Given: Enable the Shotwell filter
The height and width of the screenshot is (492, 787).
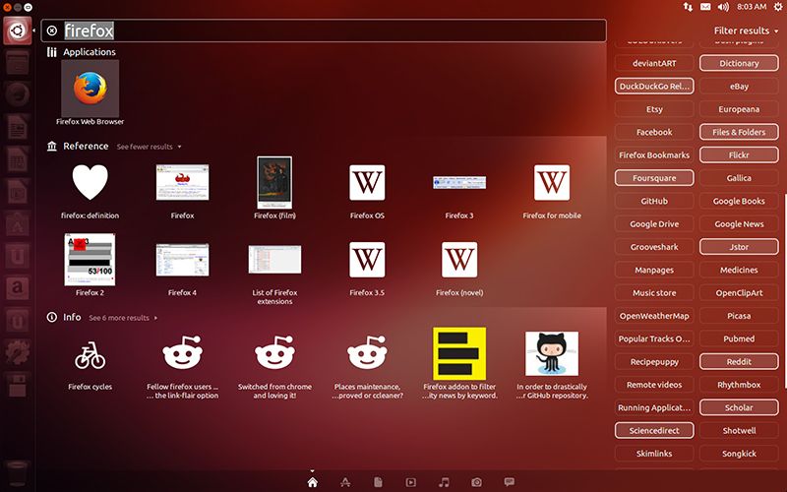Looking at the screenshot, I should pos(739,430).
